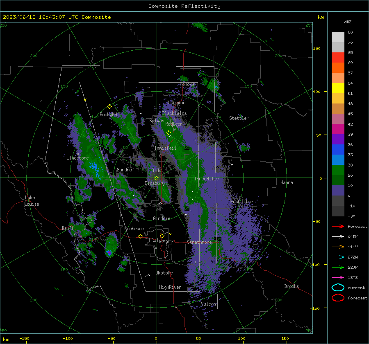Select the intense storm cell core southwest of Cochrane
The image size is (369, 344).
[x=109, y=253]
